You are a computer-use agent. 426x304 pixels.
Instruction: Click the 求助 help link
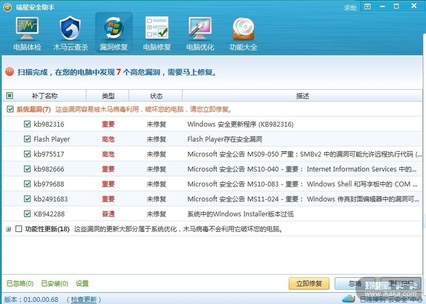coord(350,7)
